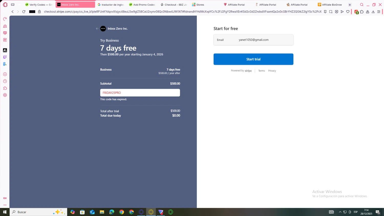Click the Inbox Zero Inc. merchant name
384x216 pixels.
pyautogui.click(x=118, y=29)
